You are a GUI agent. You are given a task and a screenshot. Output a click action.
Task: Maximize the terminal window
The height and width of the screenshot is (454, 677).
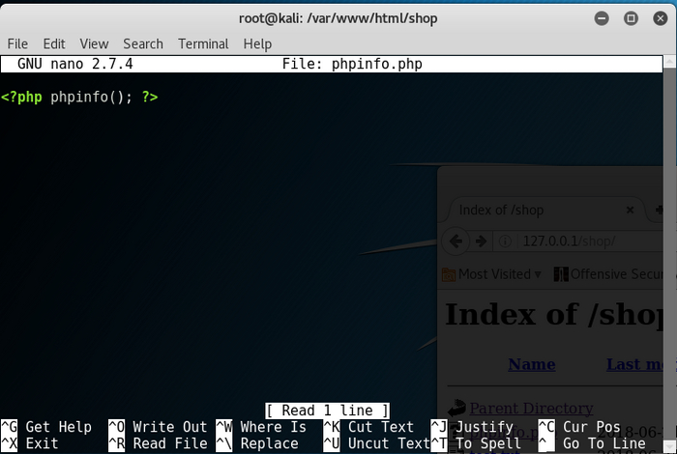click(631, 18)
